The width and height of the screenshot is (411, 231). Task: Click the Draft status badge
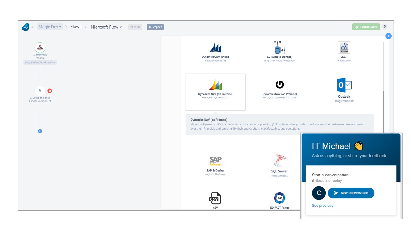135,27
